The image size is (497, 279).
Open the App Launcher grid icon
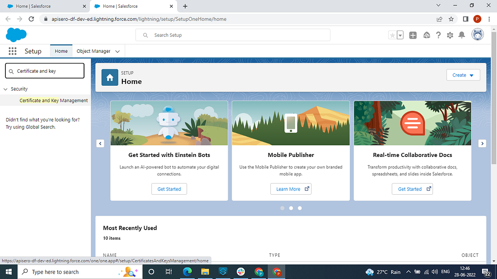pos(12,51)
